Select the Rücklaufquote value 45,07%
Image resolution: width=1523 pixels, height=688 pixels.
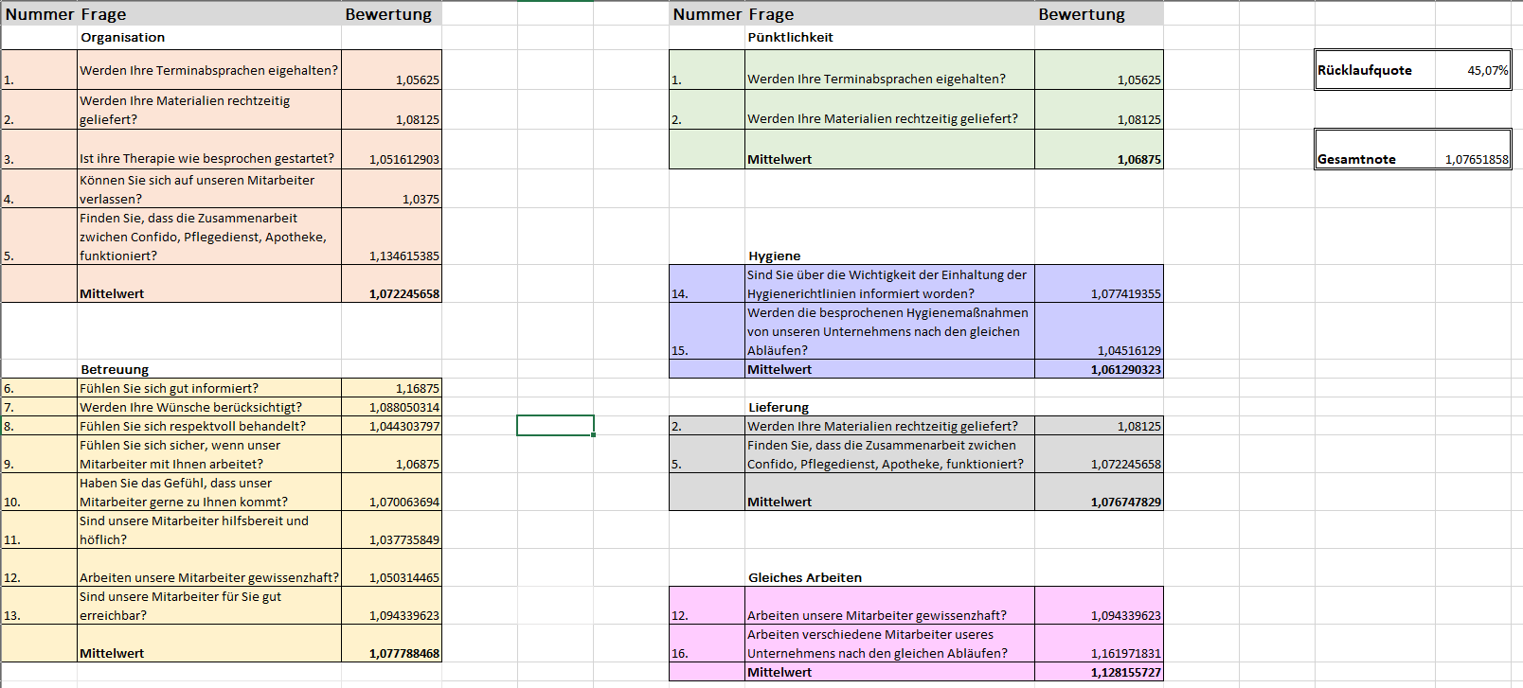(1473, 70)
